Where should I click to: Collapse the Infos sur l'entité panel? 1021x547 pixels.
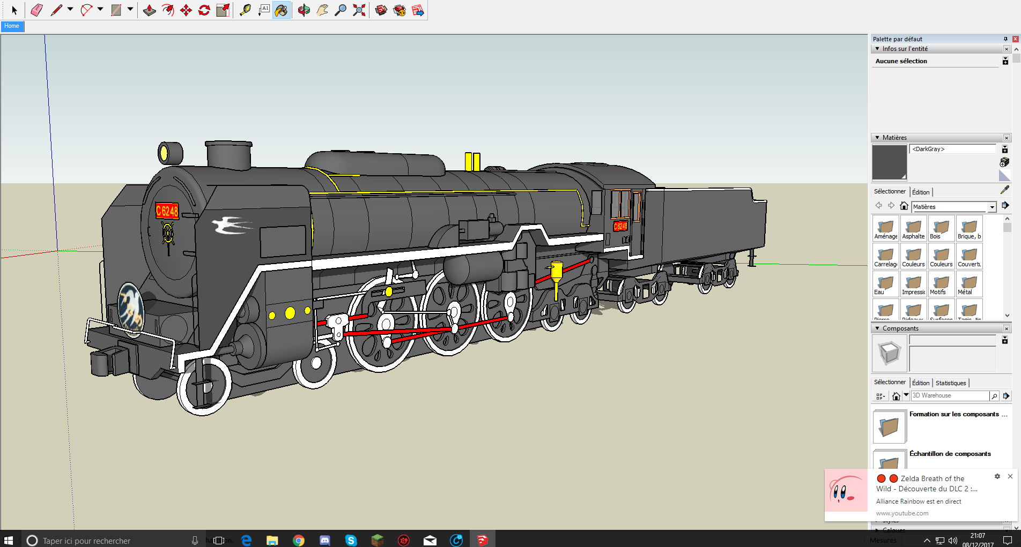click(x=877, y=49)
